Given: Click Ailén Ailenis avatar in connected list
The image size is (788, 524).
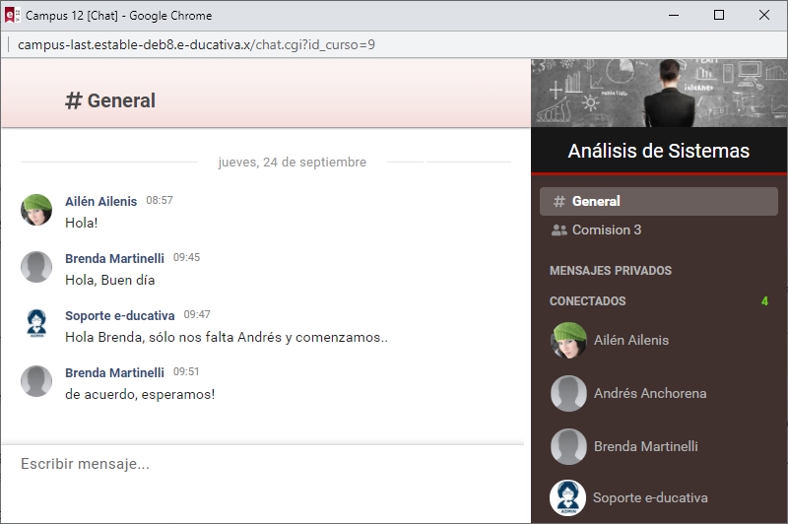Looking at the screenshot, I should point(568,340).
